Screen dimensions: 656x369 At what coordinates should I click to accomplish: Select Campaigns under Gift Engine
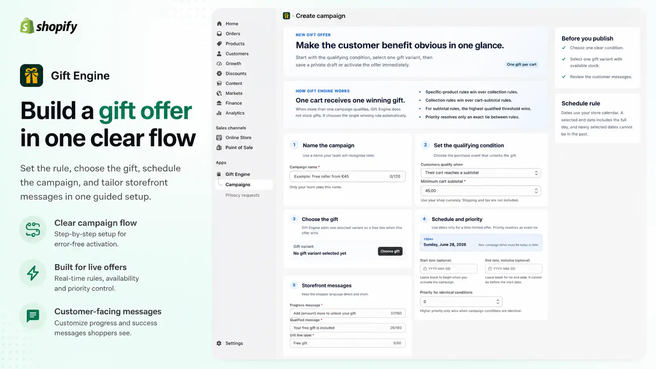tap(244, 185)
